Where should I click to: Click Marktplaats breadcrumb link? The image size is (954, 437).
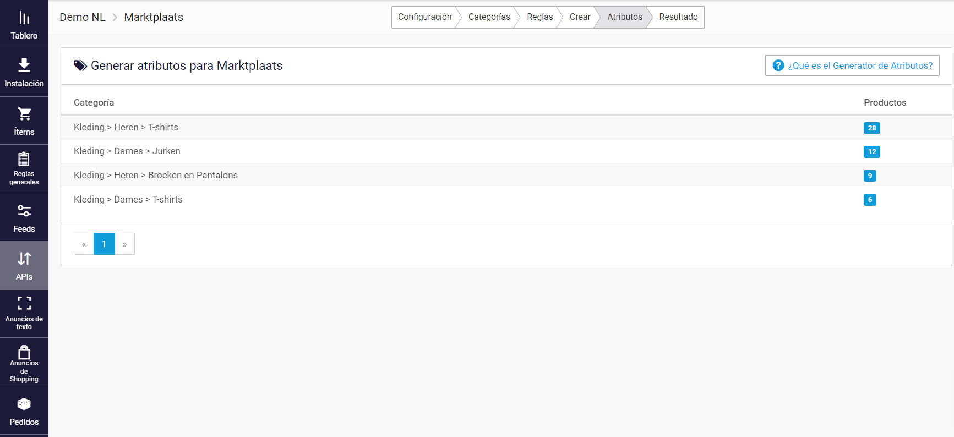pyautogui.click(x=154, y=17)
